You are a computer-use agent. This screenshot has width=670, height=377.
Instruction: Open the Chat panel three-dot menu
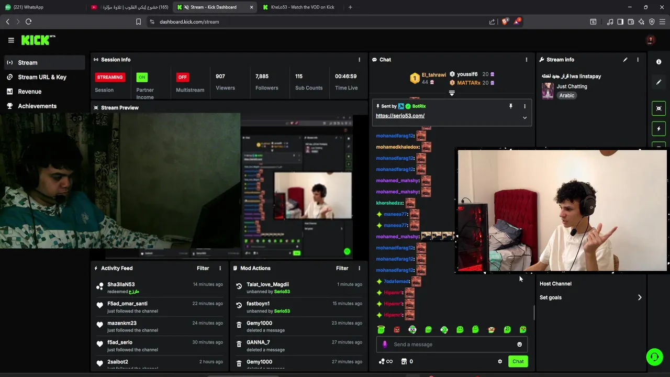pyautogui.click(x=526, y=60)
